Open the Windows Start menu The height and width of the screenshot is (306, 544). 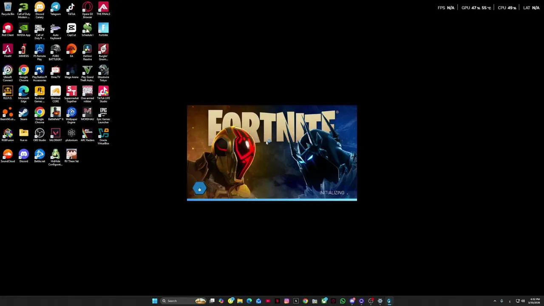155,301
